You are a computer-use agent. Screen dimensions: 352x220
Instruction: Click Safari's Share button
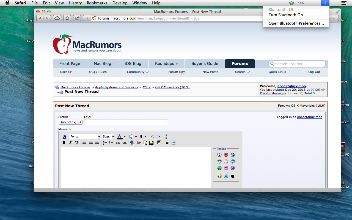click(x=77, y=18)
